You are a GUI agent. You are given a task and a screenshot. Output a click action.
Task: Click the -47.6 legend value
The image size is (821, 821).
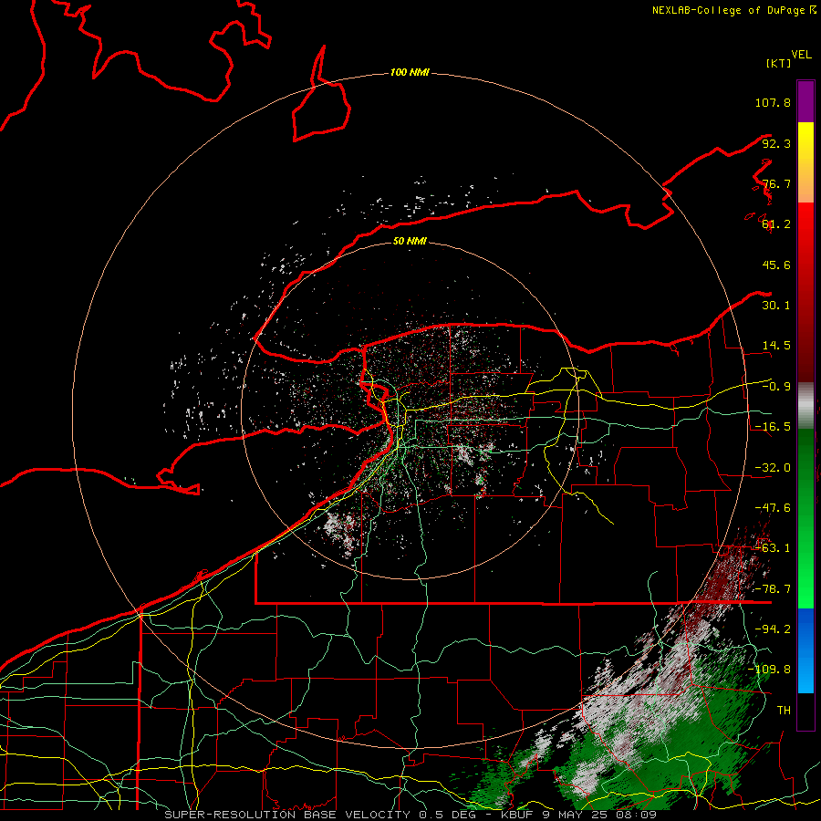773,508
